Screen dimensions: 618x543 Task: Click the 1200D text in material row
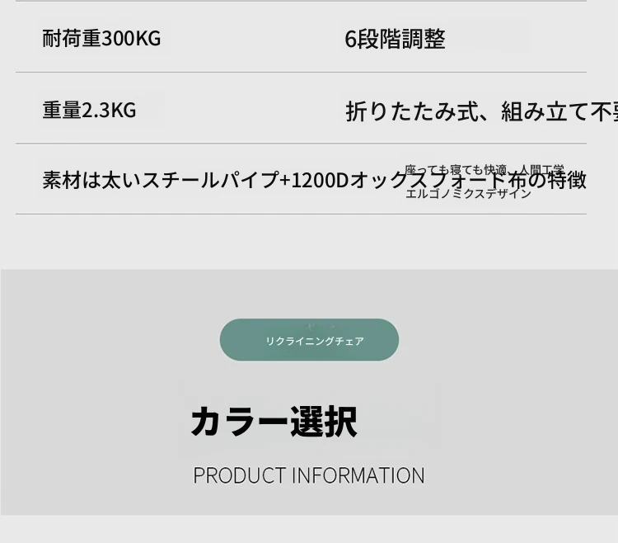[x=320, y=181]
